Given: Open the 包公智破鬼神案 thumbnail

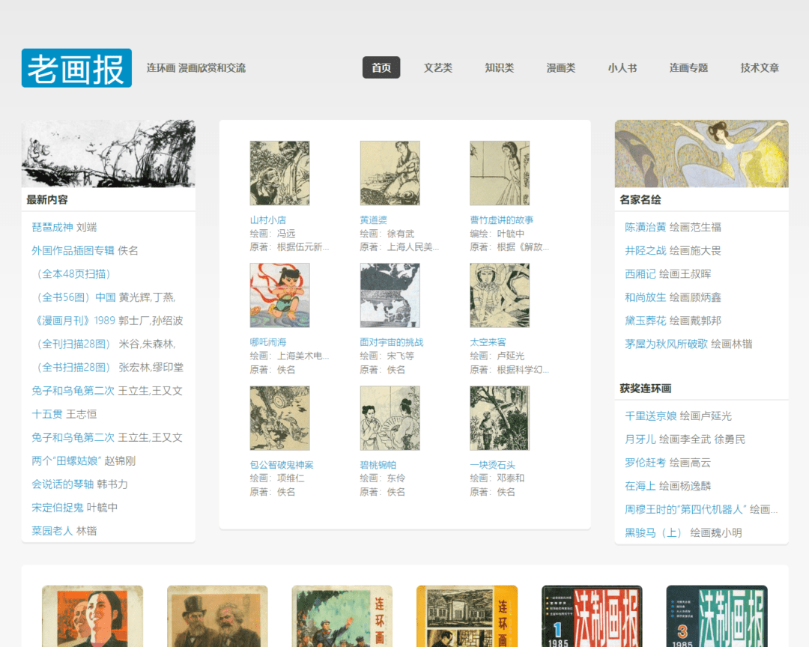Looking at the screenshot, I should click(x=279, y=418).
